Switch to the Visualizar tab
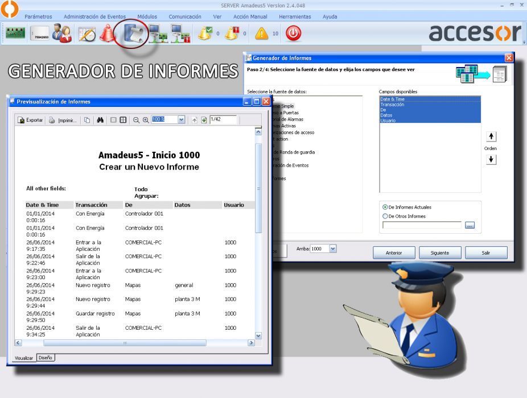The width and height of the screenshot is (527, 398). (x=24, y=358)
